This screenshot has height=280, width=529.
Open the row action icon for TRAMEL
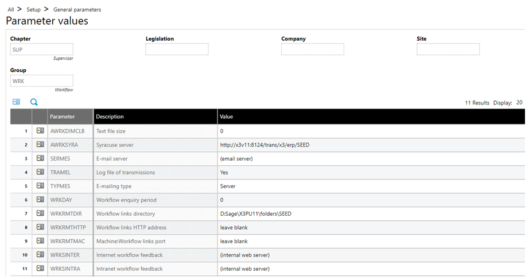[x=40, y=172]
